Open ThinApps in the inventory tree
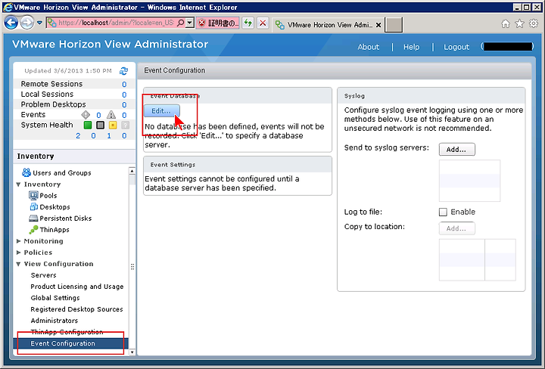This screenshot has height=369, width=545. click(49, 229)
